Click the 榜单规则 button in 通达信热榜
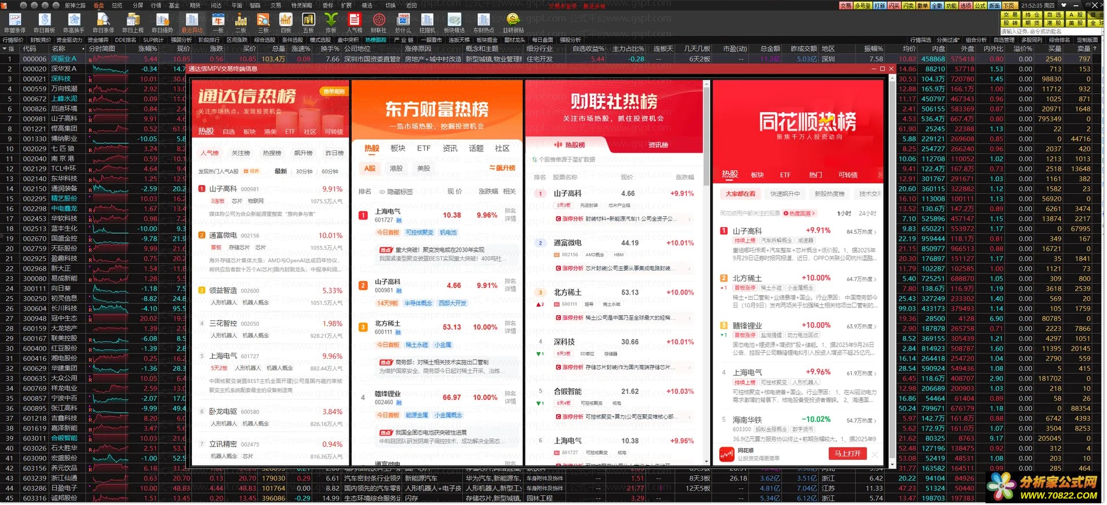The height and width of the screenshot is (505, 1107). tap(333, 91)
